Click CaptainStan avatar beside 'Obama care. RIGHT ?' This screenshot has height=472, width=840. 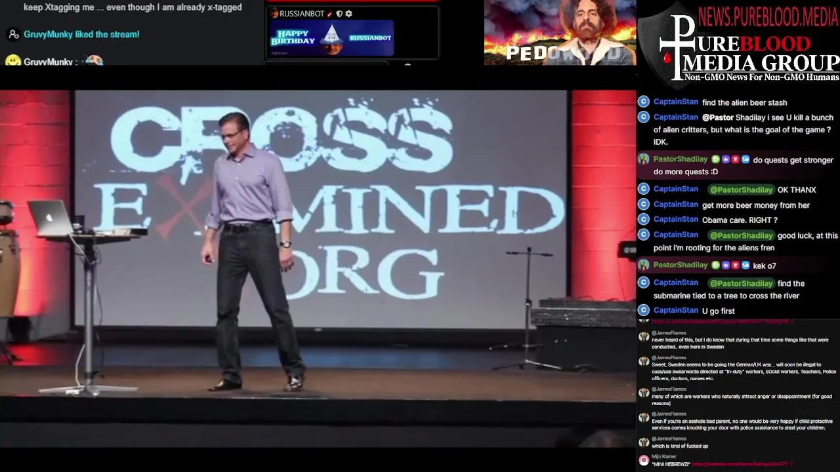click(x=644, y=220)
